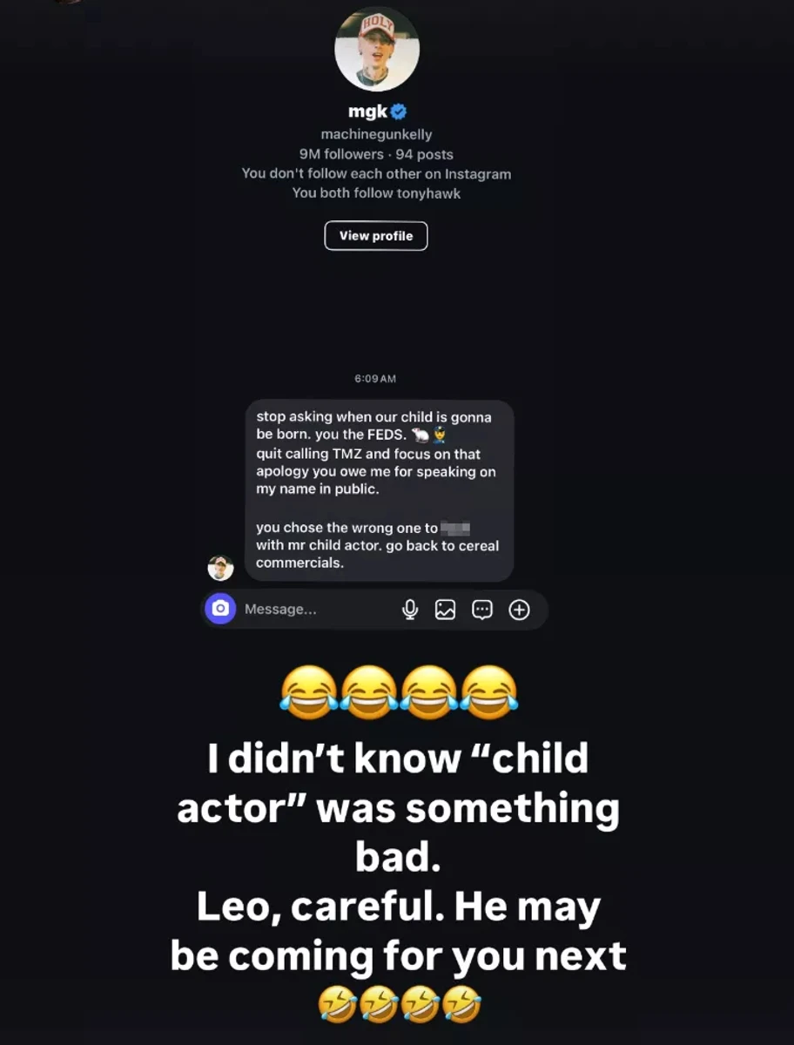Select the received message bubble
This screenshot has width=794, height=1045.
pyautogui.click(x=379, y=490)
